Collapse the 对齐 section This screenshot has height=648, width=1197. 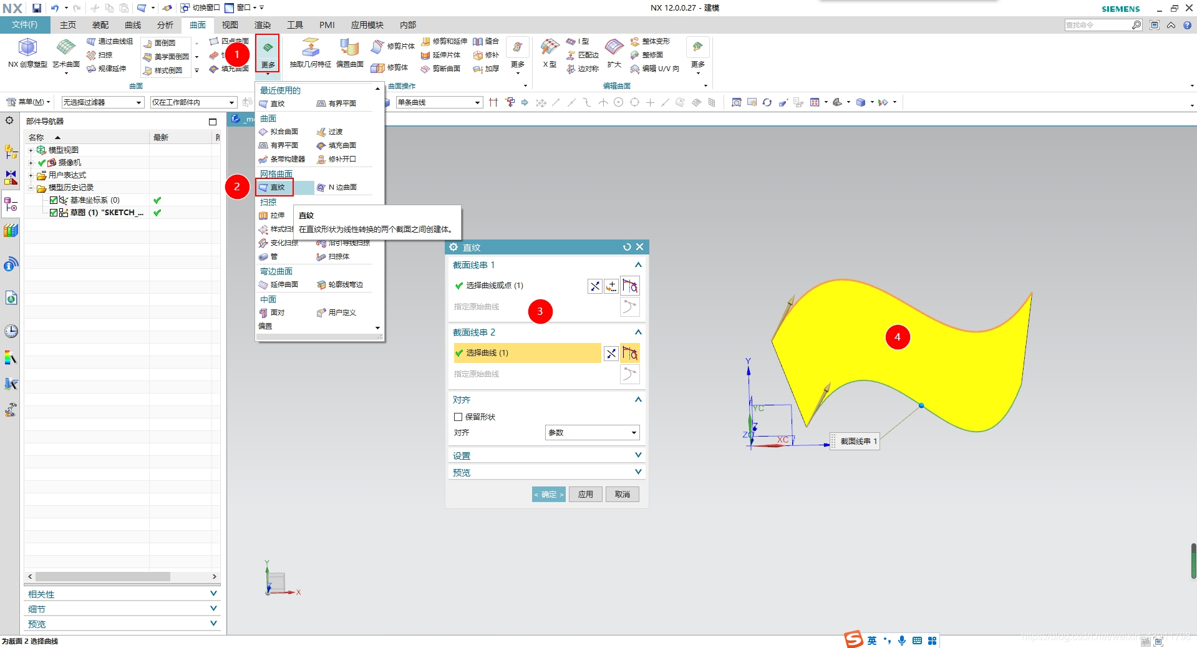[x=638, y=400]
